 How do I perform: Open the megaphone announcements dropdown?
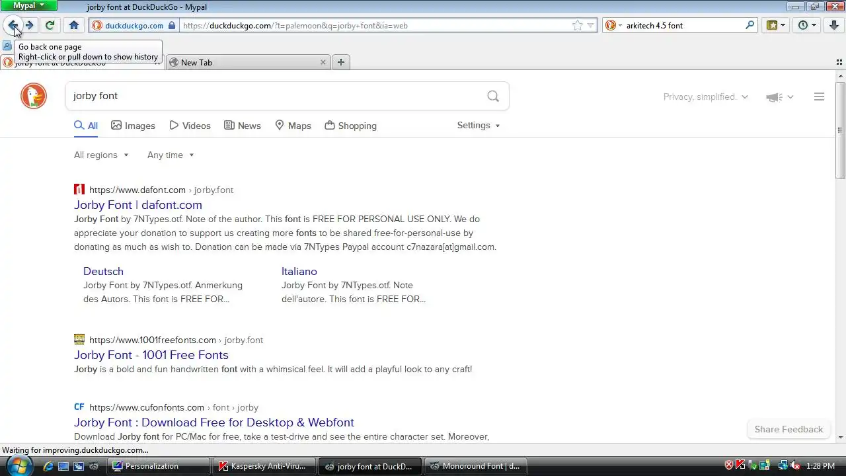[x=779, y=97]
